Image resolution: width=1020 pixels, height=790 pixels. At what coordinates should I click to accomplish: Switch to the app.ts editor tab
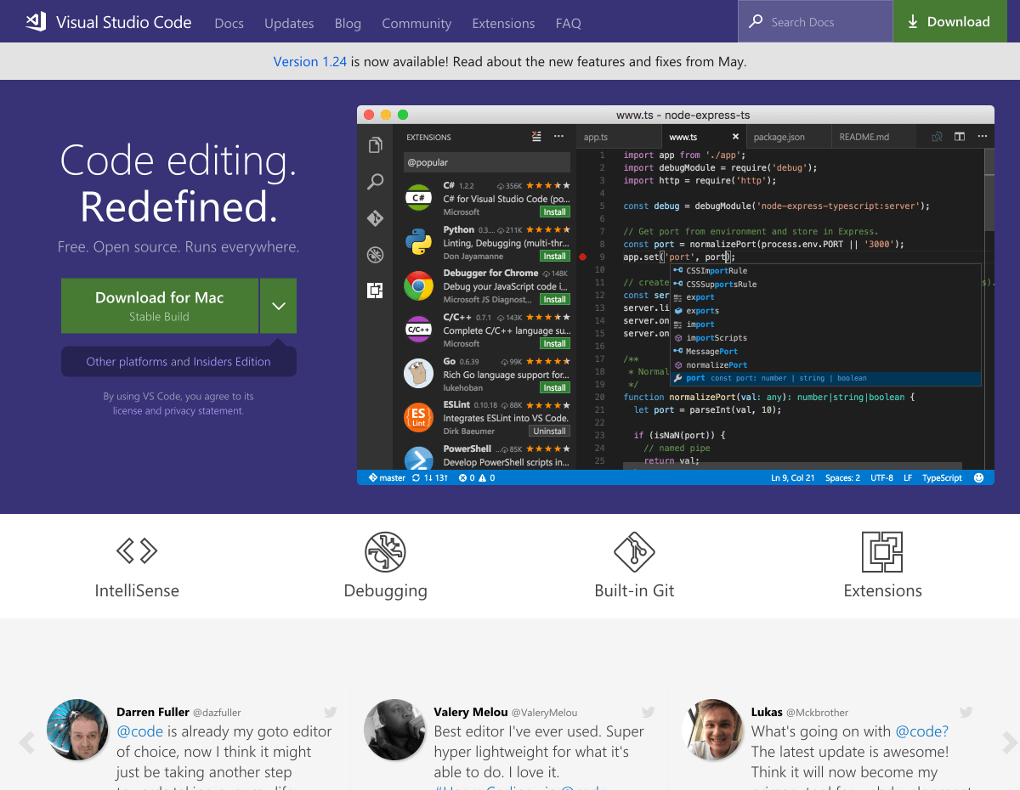tap(618, 137)
